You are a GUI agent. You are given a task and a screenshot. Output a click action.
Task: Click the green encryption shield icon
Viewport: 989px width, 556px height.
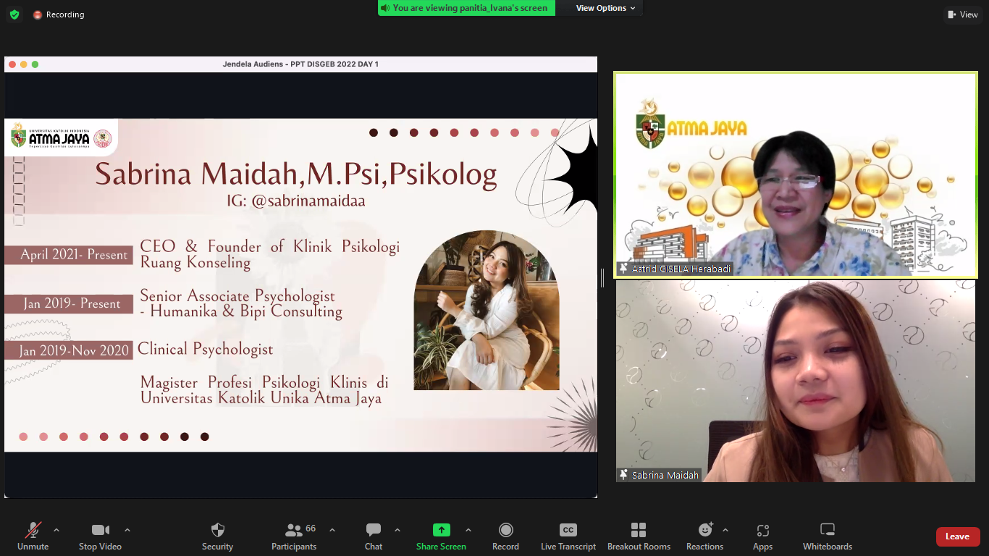point(14,14)
